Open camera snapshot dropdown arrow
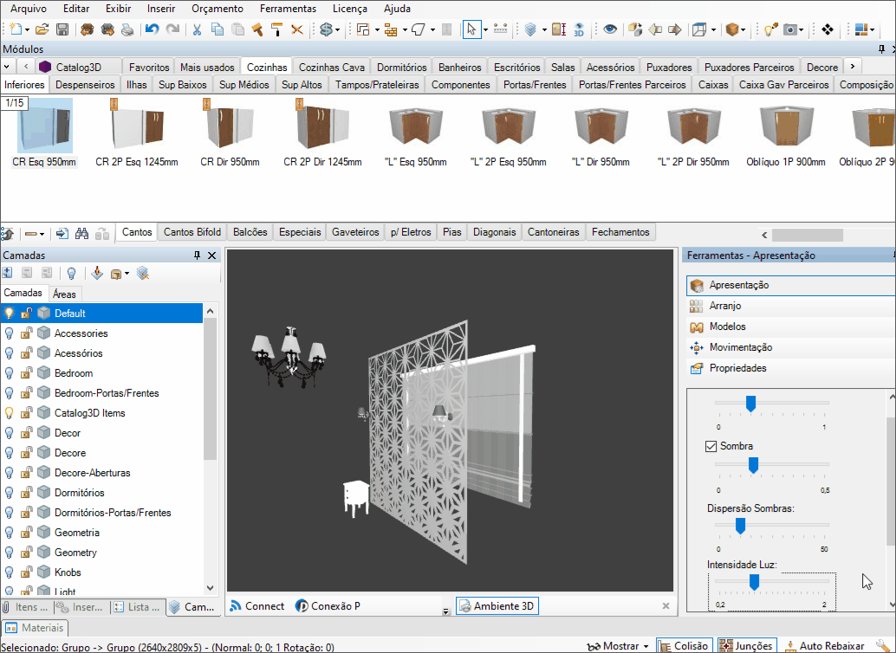 point(802,29)
